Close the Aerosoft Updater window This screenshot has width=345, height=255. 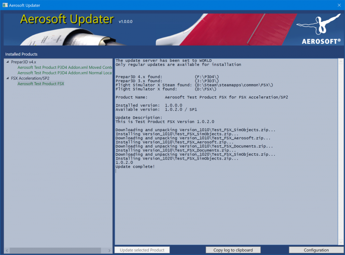(339, 5)
